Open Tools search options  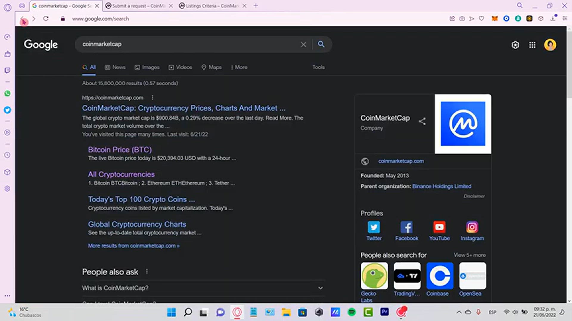click(318, 67)
